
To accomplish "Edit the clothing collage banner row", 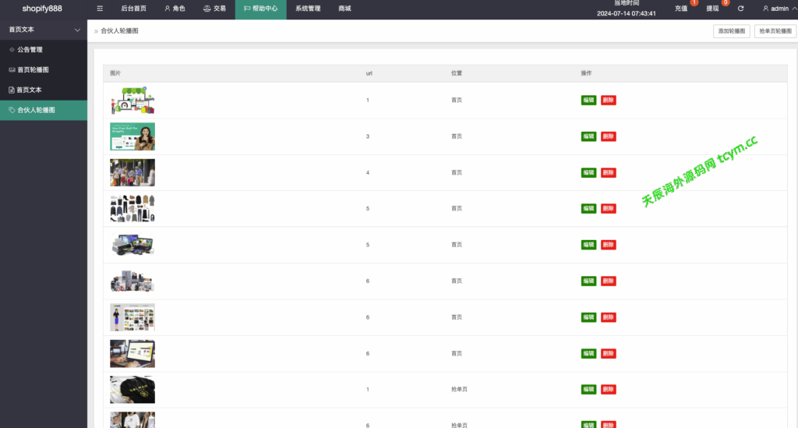I will (588, 209).
